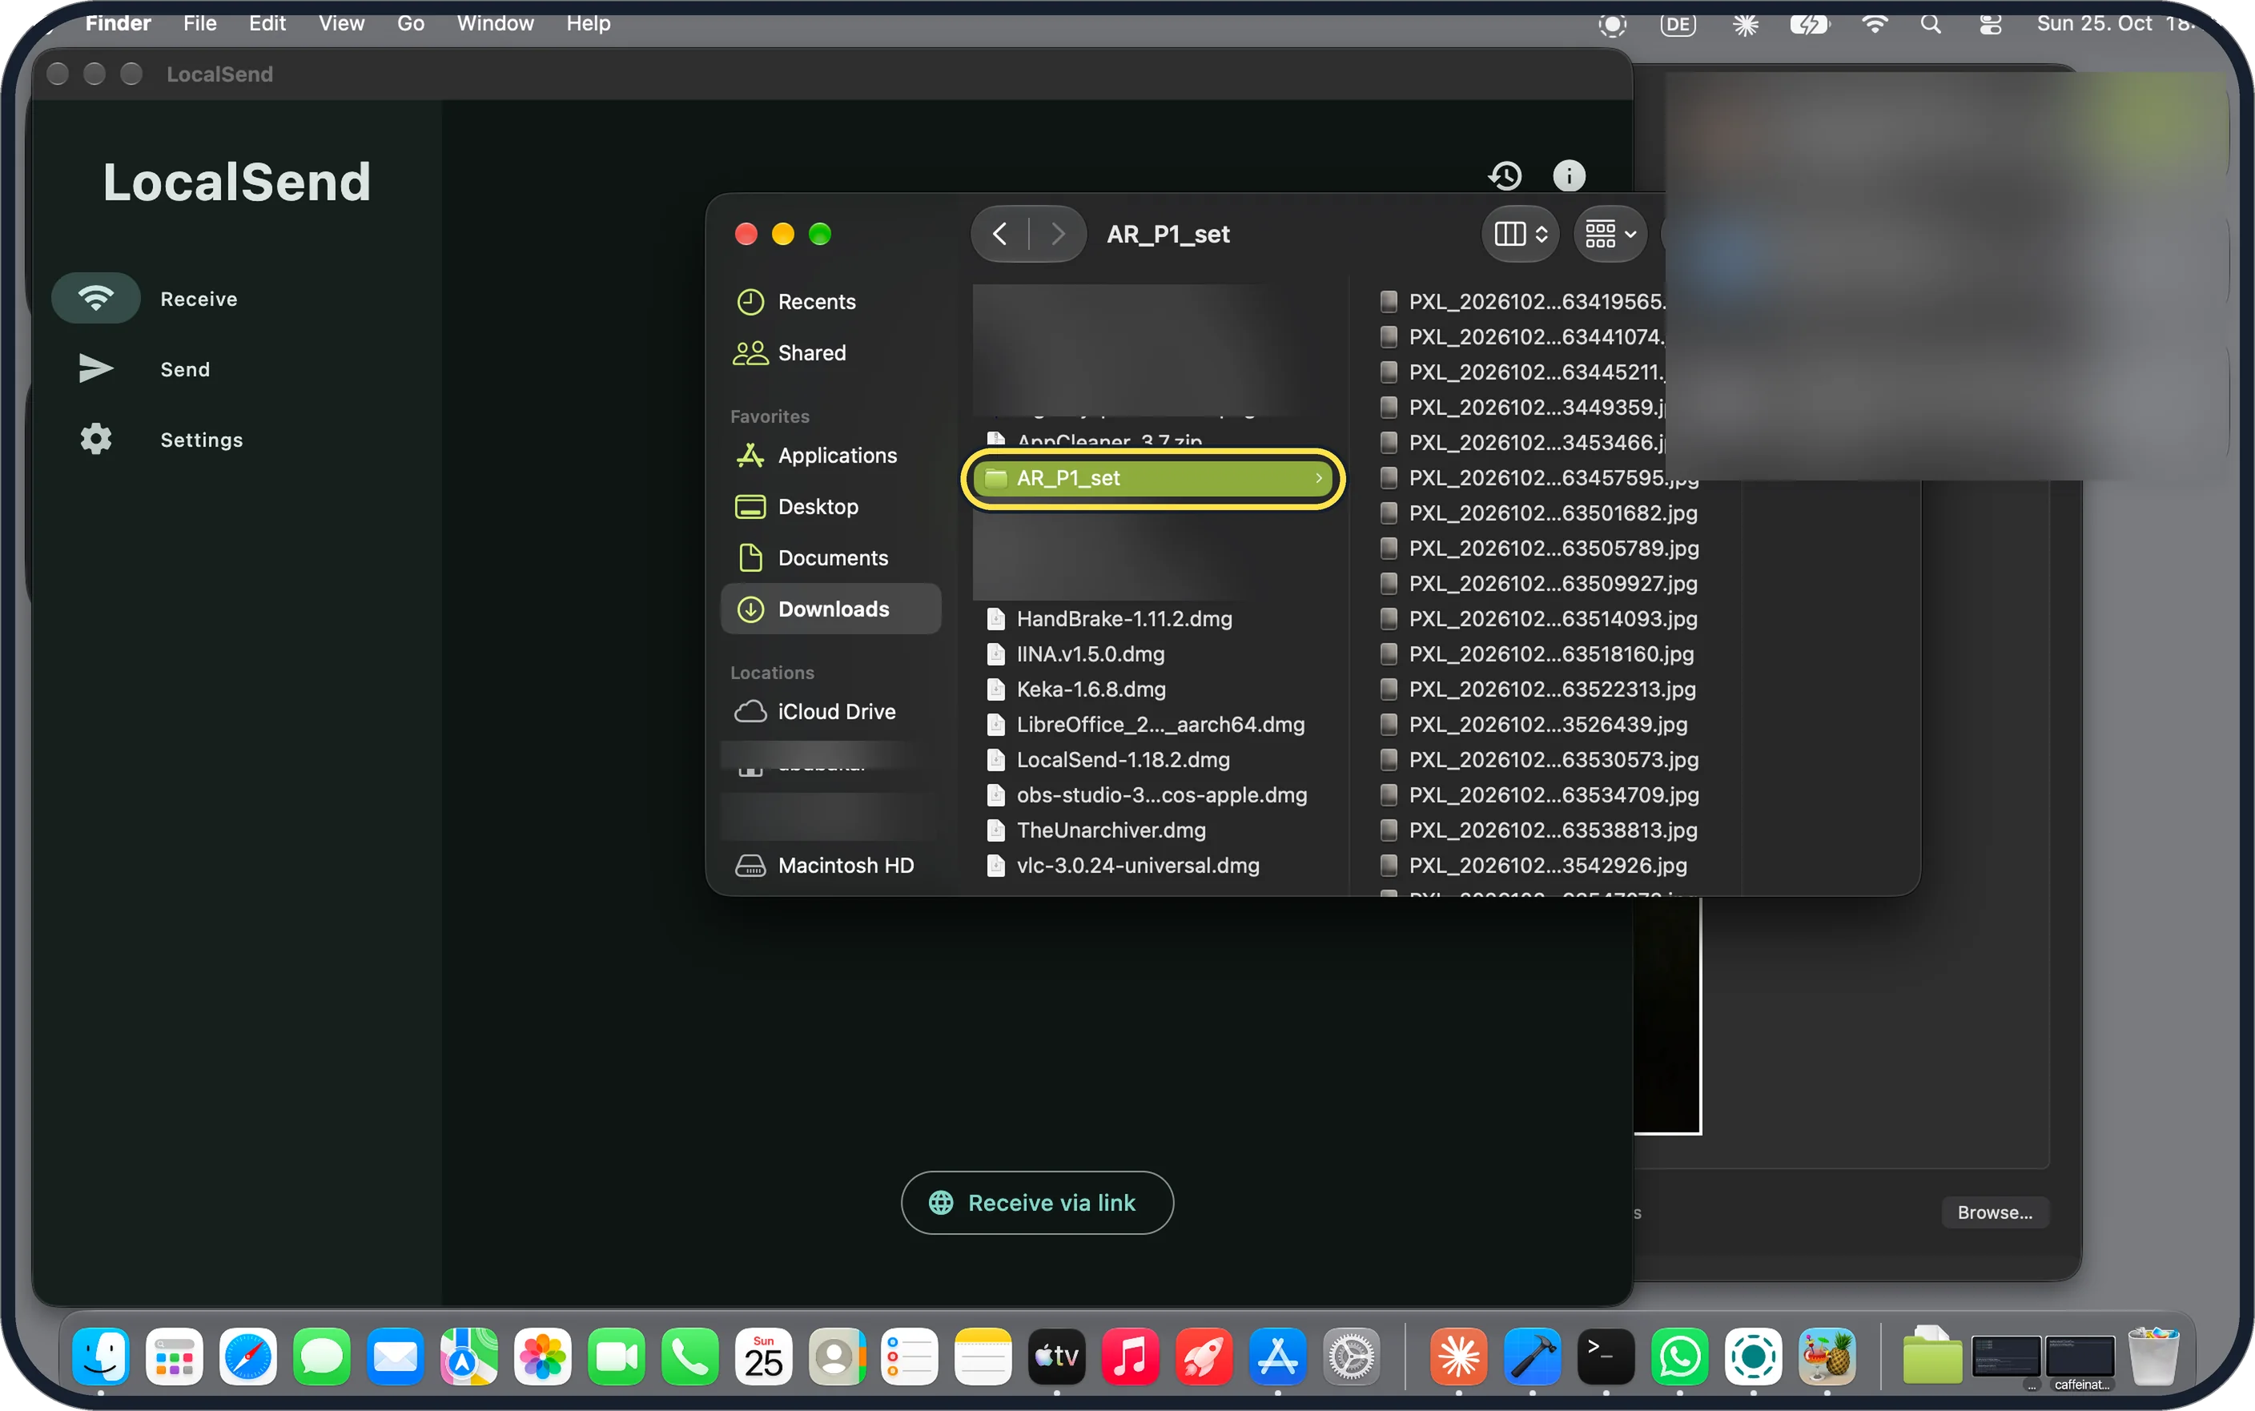
Task: Click the Receive via link button
Action: pyautogui.click(x=1038, y=1203)
